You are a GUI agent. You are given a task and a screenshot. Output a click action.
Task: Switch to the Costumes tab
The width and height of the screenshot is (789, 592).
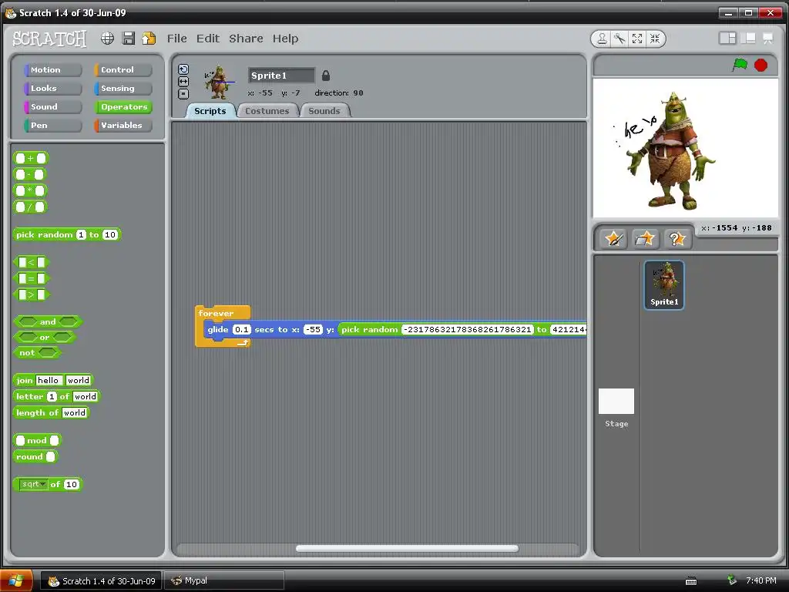[267, 111]
